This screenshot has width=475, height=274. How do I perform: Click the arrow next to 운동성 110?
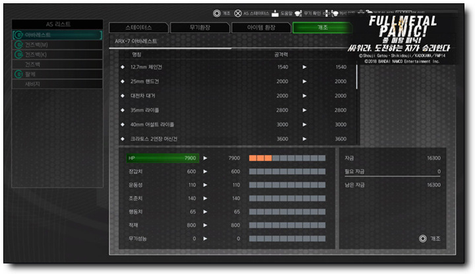[205, 185]
